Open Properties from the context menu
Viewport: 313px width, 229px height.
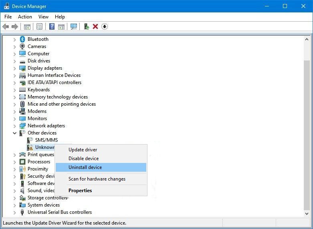(x=101, y=191)
